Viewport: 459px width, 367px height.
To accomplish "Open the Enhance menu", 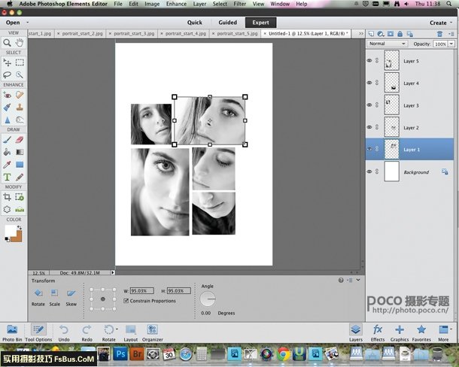I will pyautogui.click(x=177, y=4).
